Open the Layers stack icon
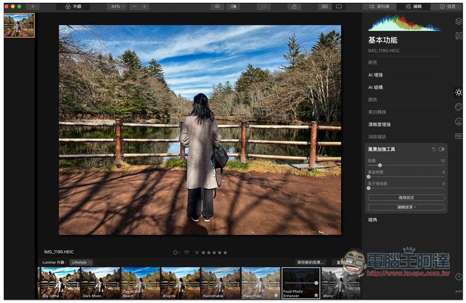Image resolution: width=466 pixels, height=303 pixels. pyautogui.click(x=459, y=21)
